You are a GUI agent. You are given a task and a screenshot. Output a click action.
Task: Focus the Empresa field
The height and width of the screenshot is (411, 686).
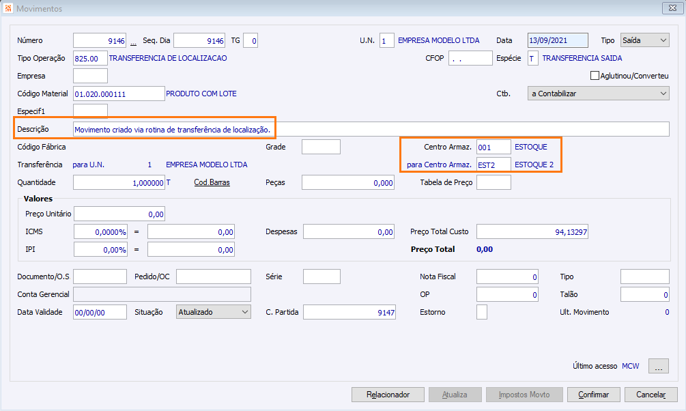tap(90, 76)
